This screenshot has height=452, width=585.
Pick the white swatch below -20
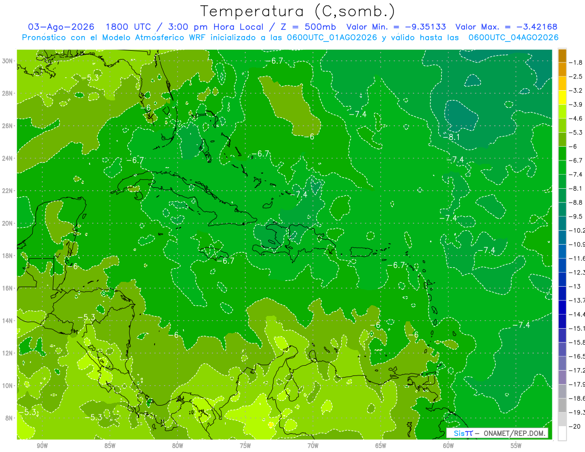562,433
